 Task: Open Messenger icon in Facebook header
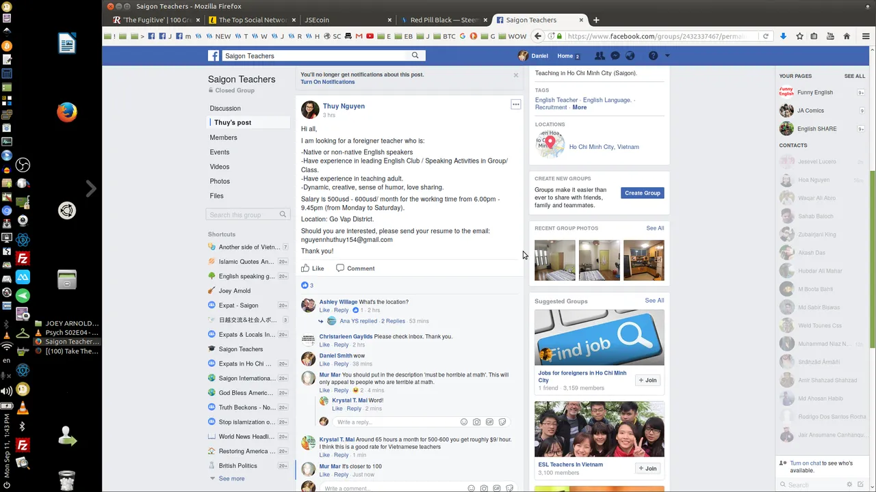(615, 56)
